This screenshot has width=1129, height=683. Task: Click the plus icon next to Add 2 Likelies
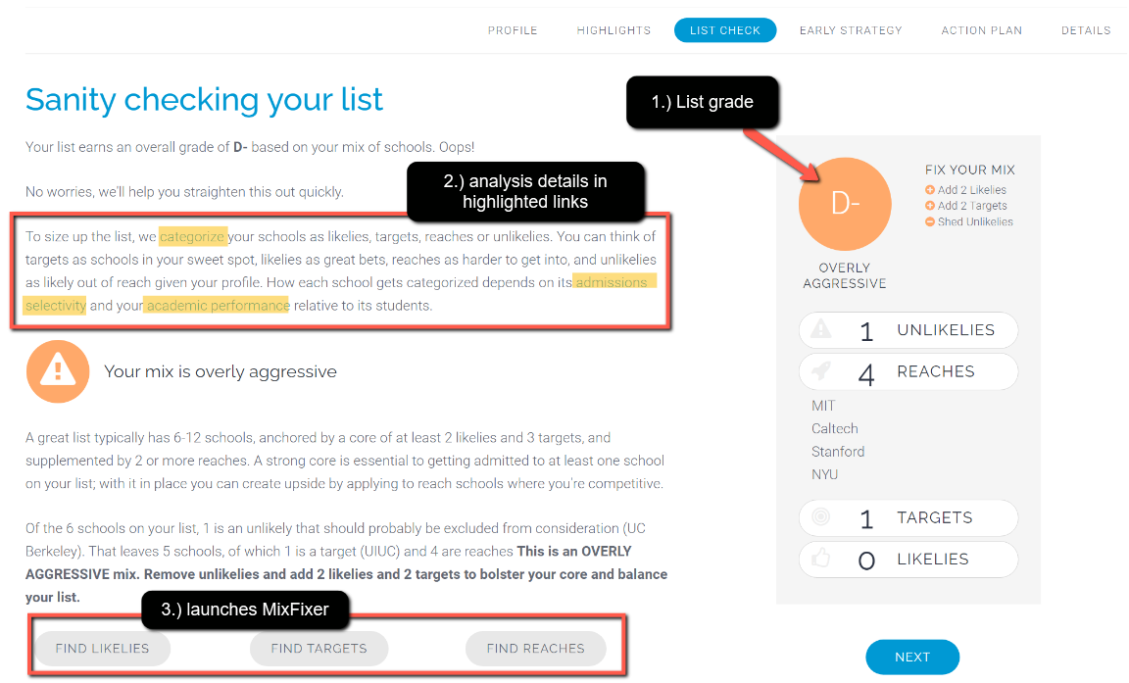pos(929,190)
